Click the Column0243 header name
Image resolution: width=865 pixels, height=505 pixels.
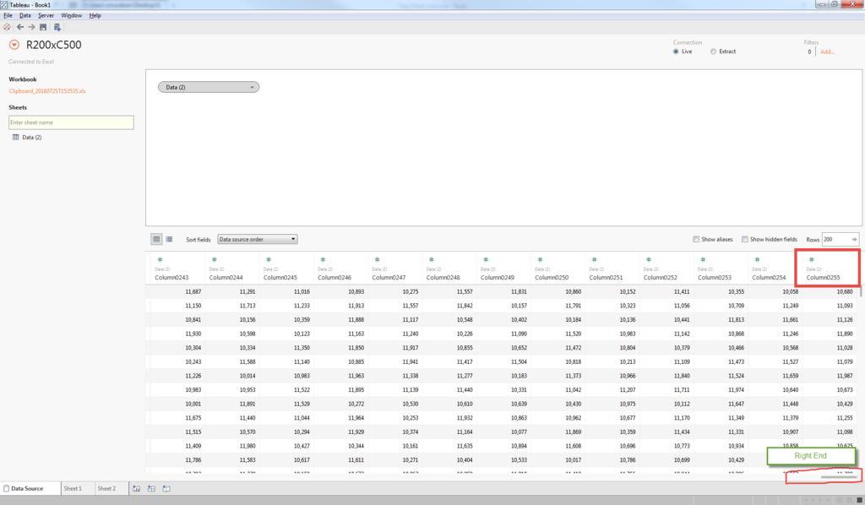(x=171, y=277)
